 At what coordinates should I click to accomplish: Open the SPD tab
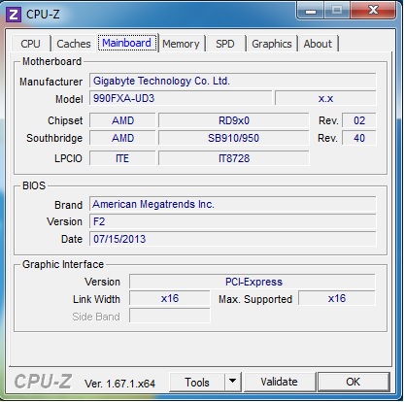tap(225, 44)
